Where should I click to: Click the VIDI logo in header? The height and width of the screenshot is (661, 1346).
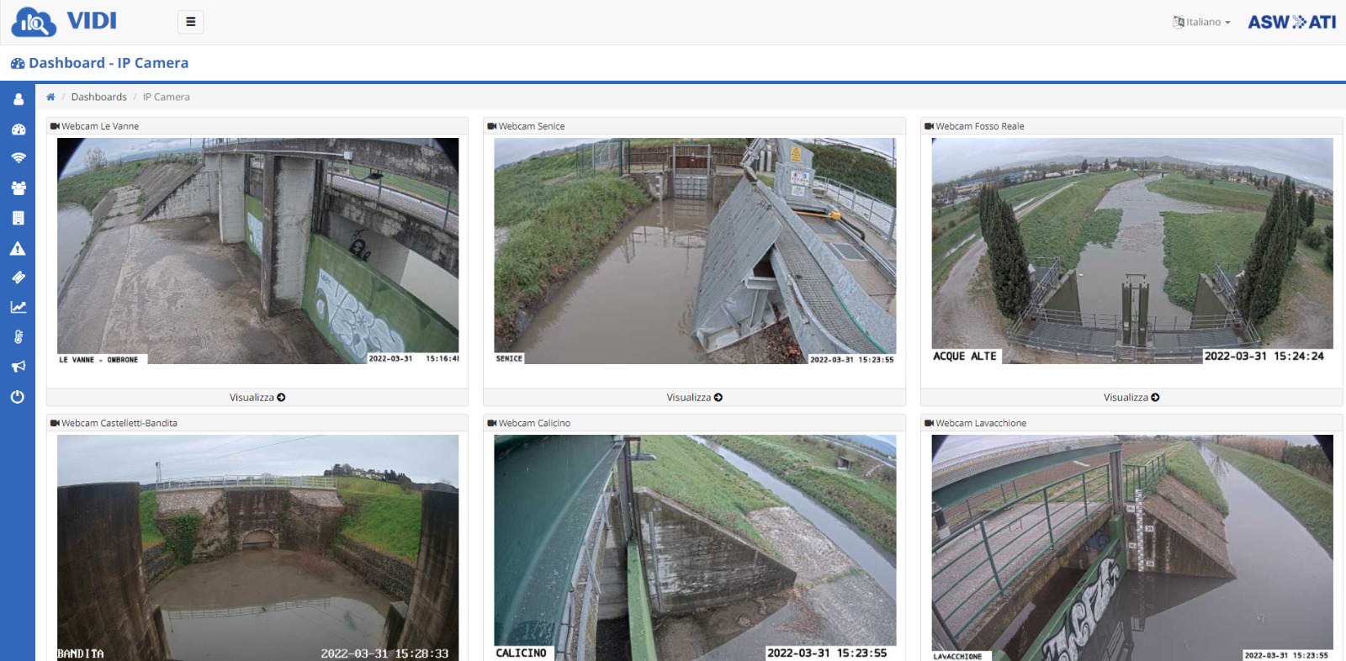coord(65,22)
